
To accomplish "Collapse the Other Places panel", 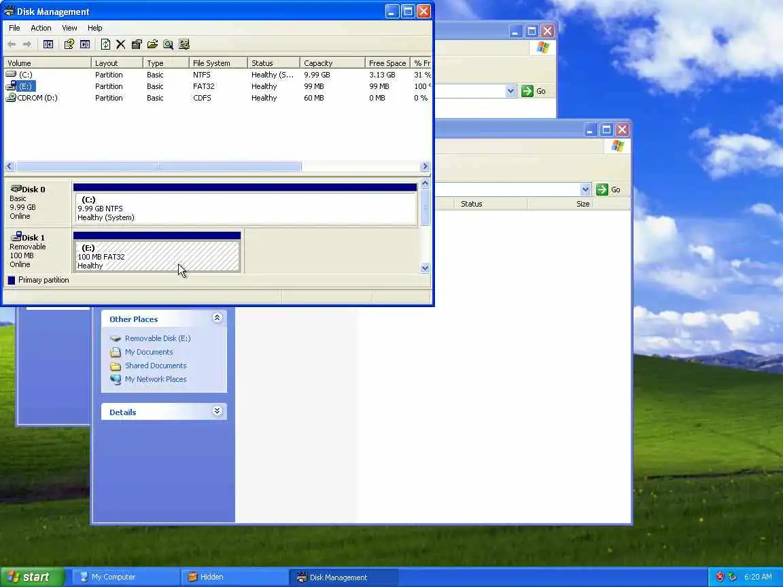I will (x=217, y=318).
